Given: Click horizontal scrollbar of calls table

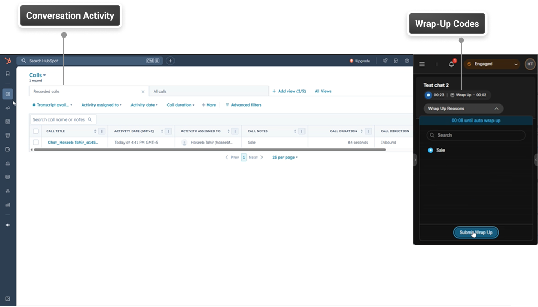Looking at the screenshot, I should tap(209, 149).
